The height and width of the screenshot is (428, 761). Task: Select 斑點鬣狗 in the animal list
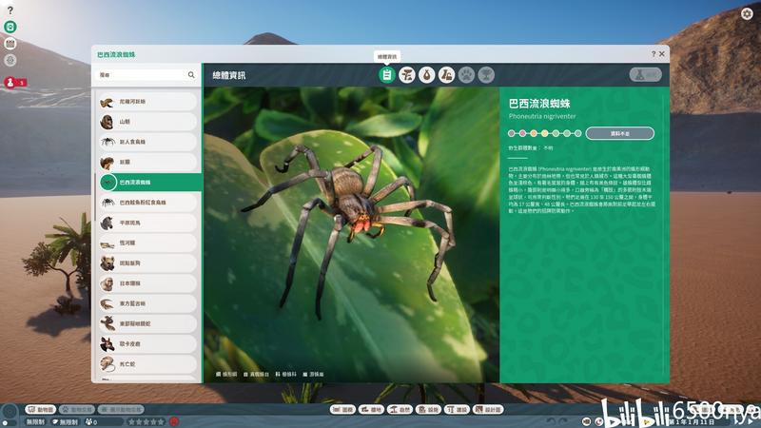[x=147, y=263]
